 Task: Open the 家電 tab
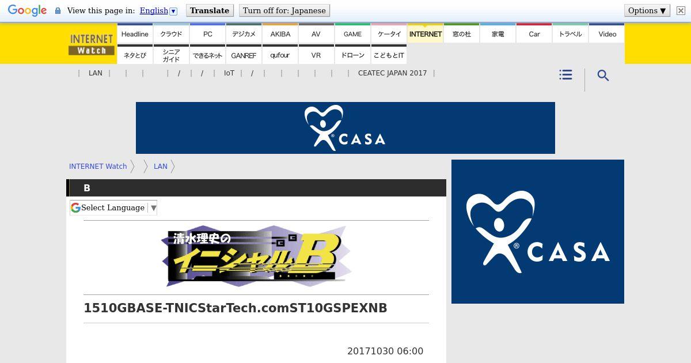pyautogui.click(x=498, y=33)
